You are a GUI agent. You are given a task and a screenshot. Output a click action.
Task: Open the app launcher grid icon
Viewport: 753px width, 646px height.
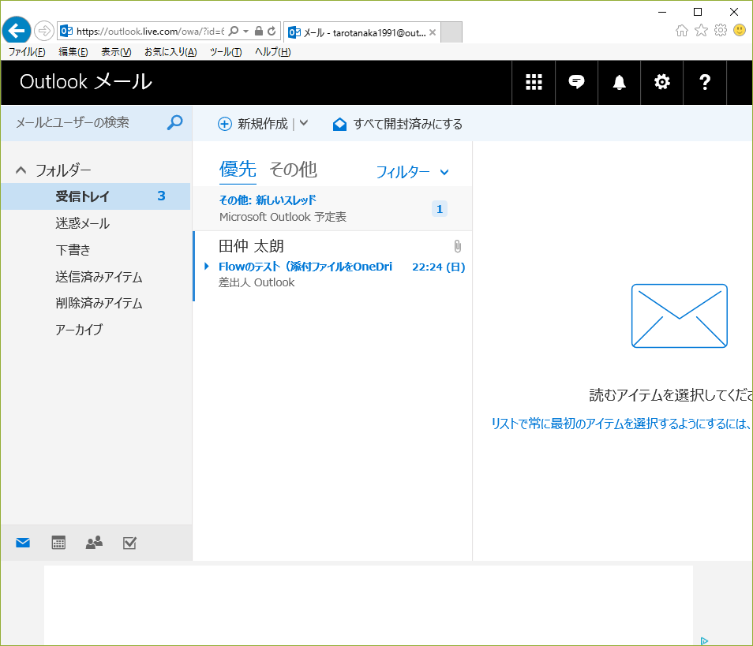click(x=534, y=82)
